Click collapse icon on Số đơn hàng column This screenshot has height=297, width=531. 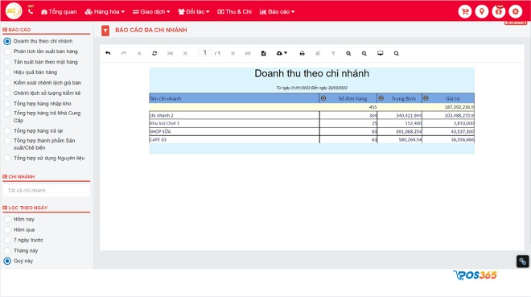(x=323, y=98)
